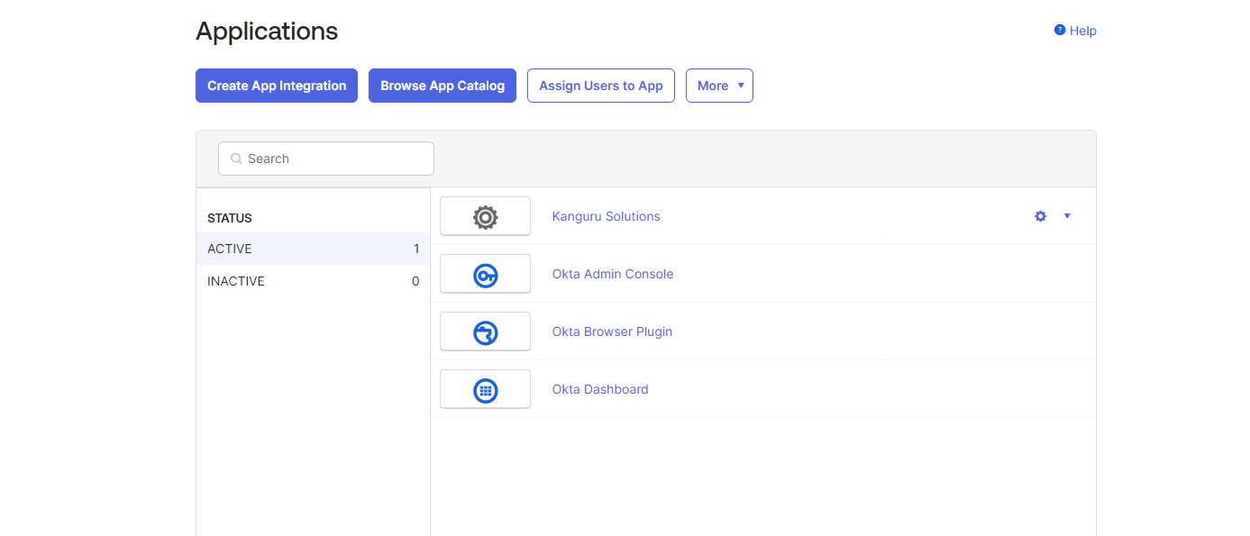Open the Okta Admin Console link

point(613,274)
